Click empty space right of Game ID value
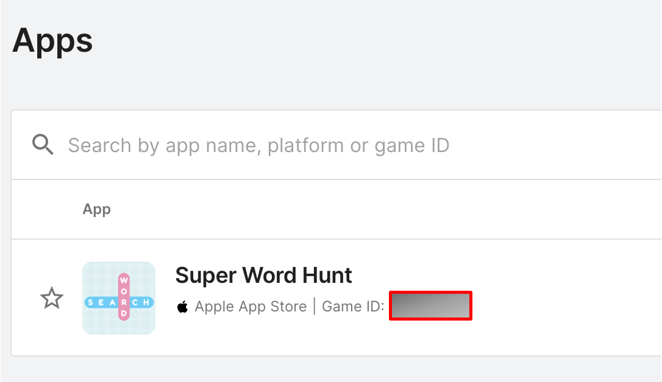The height and width of the screenshot is (382, 662). coord(566,306)
